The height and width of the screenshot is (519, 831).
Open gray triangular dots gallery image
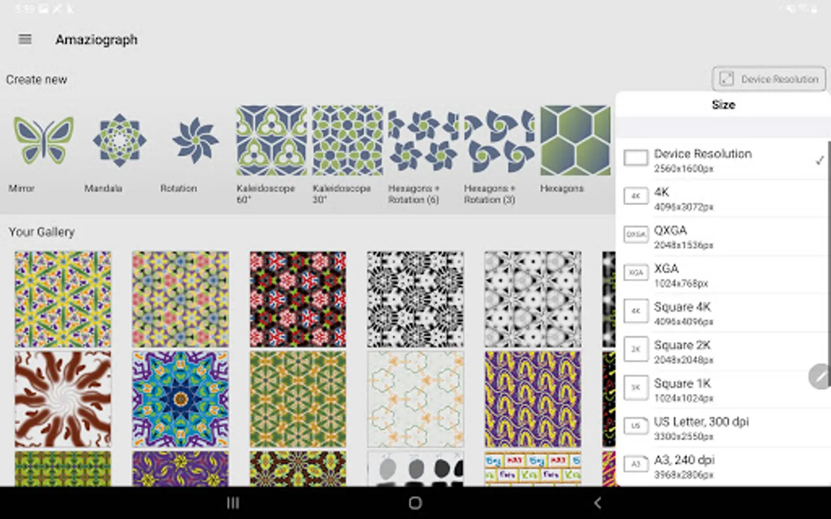[x=533, y=299]
